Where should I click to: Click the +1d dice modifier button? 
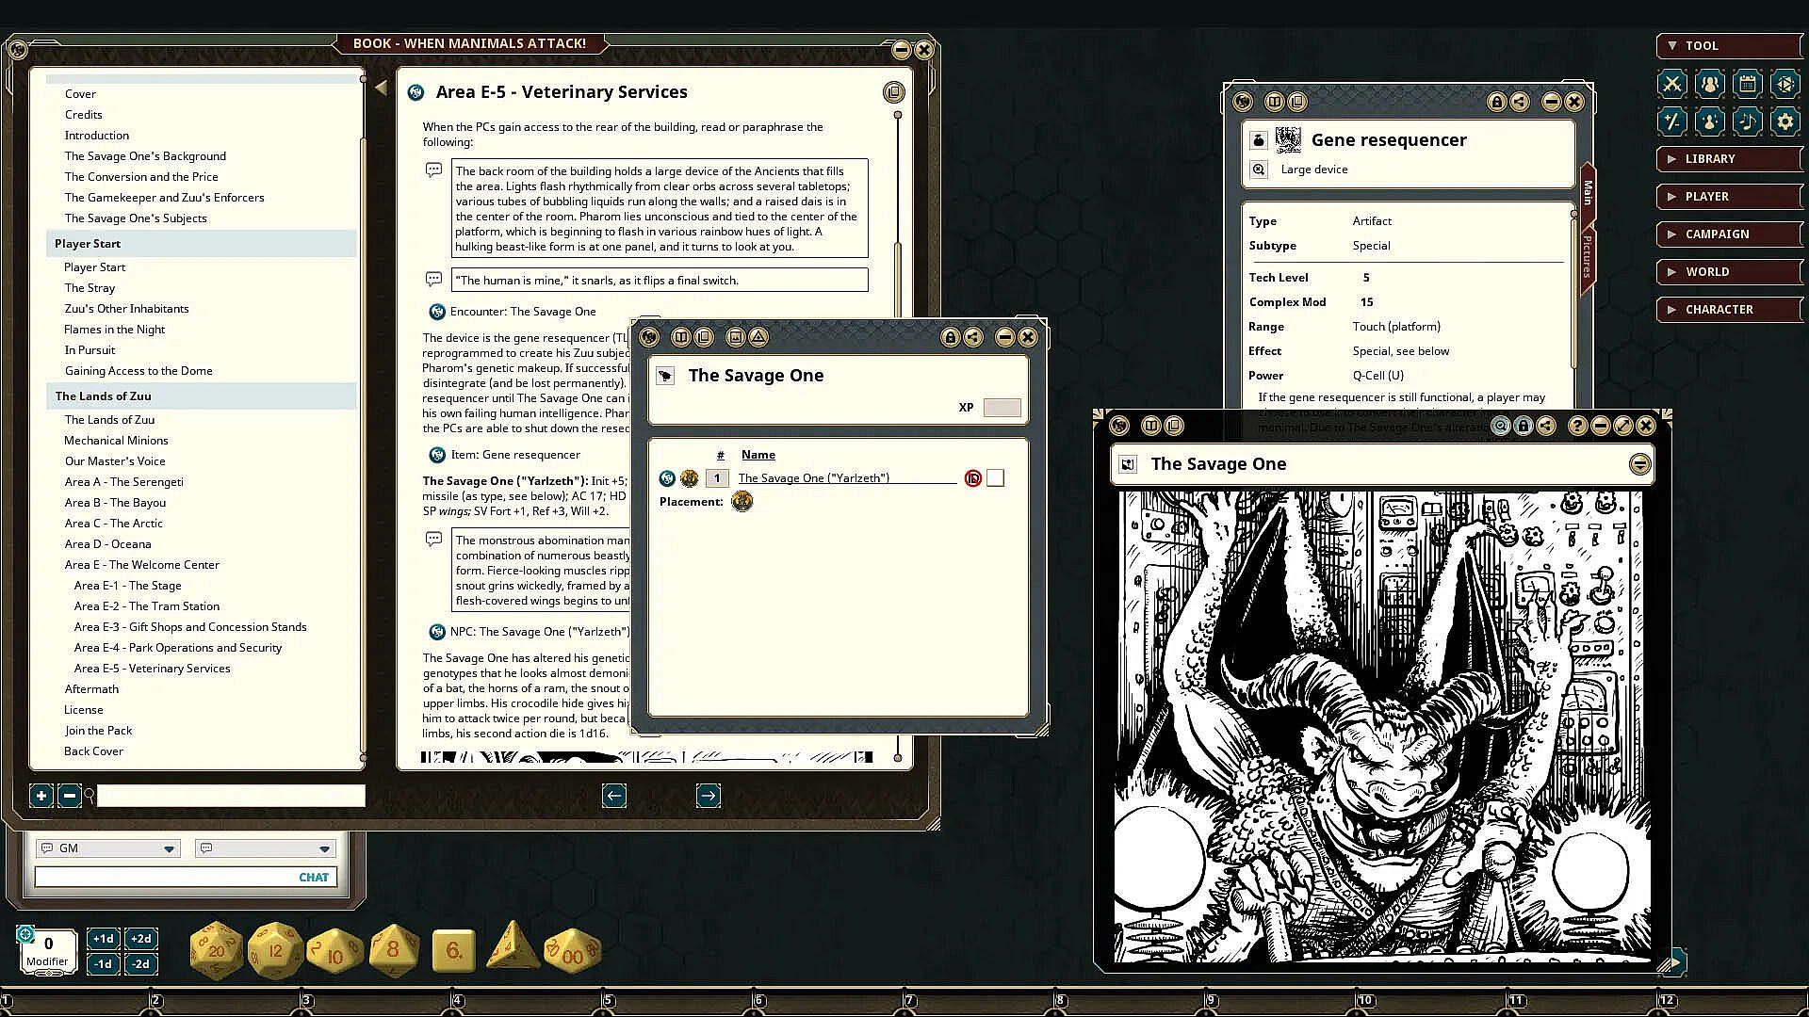104,938
